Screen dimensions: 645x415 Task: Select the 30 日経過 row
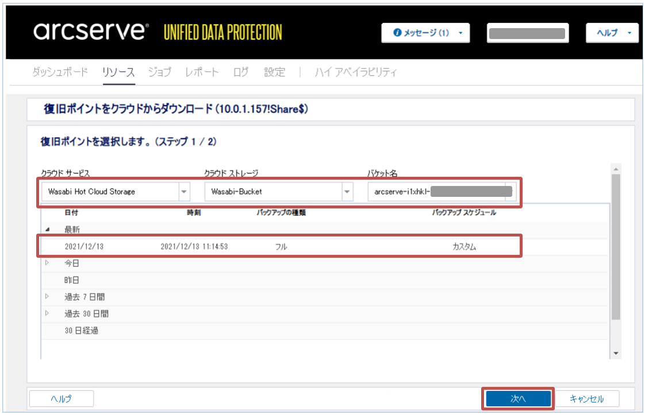pyautogui.click(x=325, y=331)
